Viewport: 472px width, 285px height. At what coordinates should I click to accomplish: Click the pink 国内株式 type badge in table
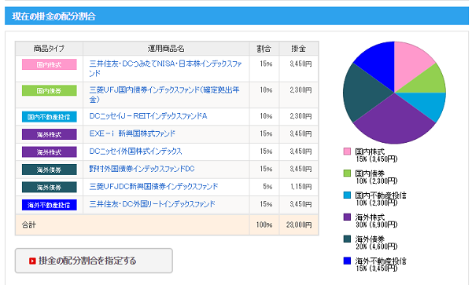(50, 64)
